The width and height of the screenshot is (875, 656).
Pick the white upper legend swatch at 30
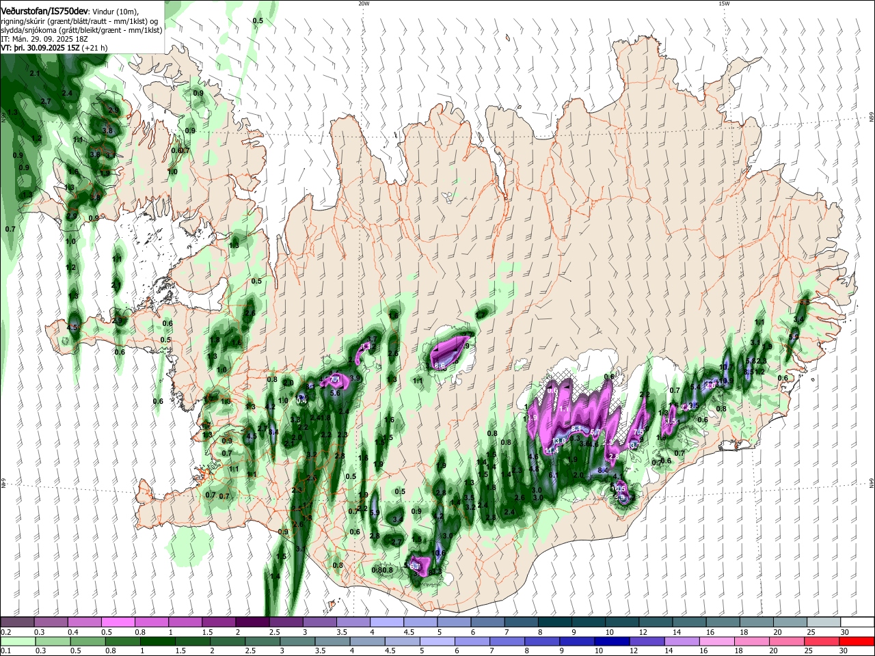(x=858, y=622)
